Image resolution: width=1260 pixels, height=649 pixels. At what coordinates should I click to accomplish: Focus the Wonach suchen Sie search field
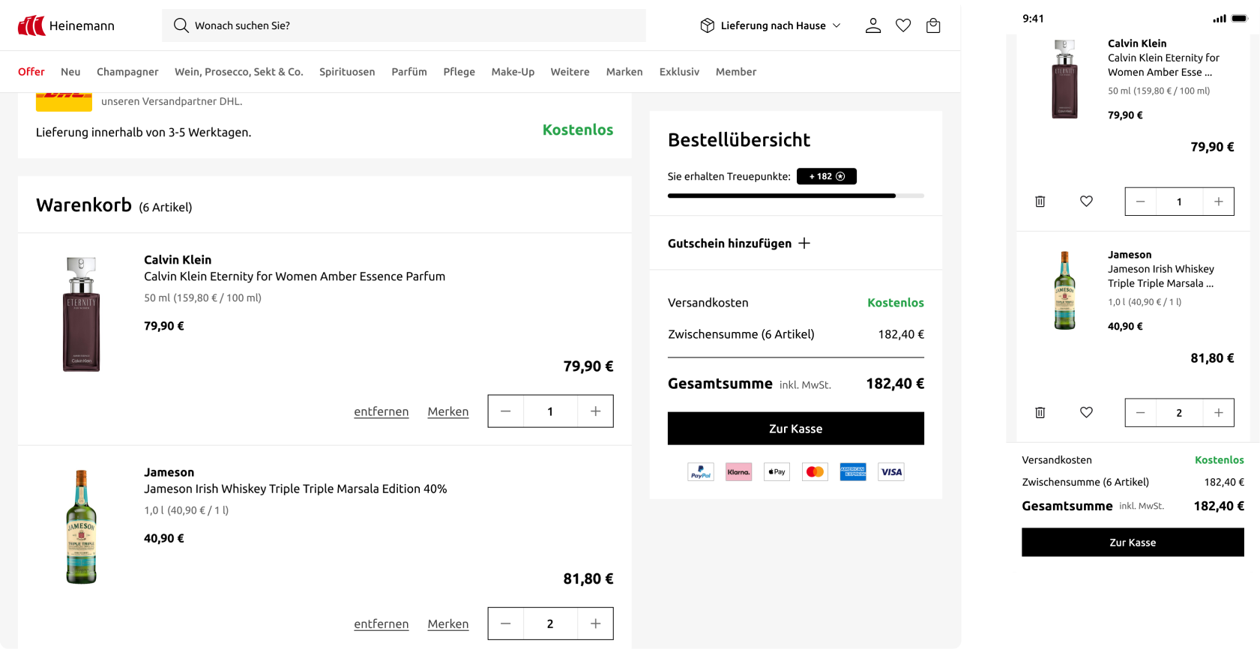pyautogui.click(x=404, y=25)
